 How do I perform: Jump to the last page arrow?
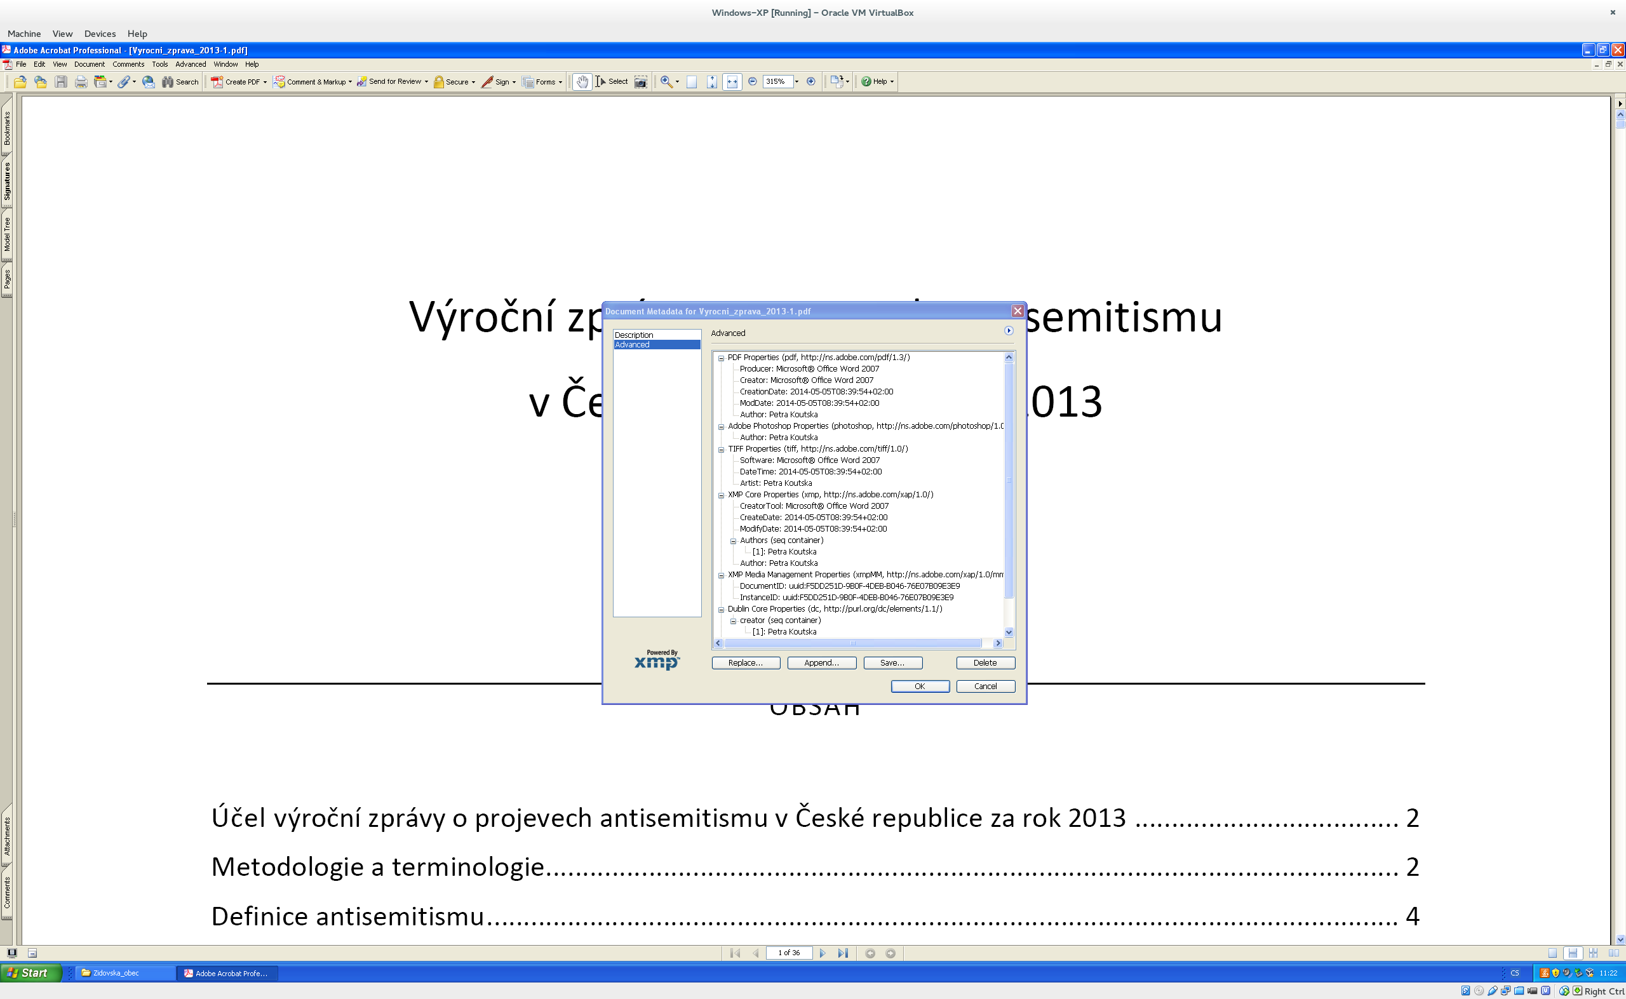coord(843,953)
